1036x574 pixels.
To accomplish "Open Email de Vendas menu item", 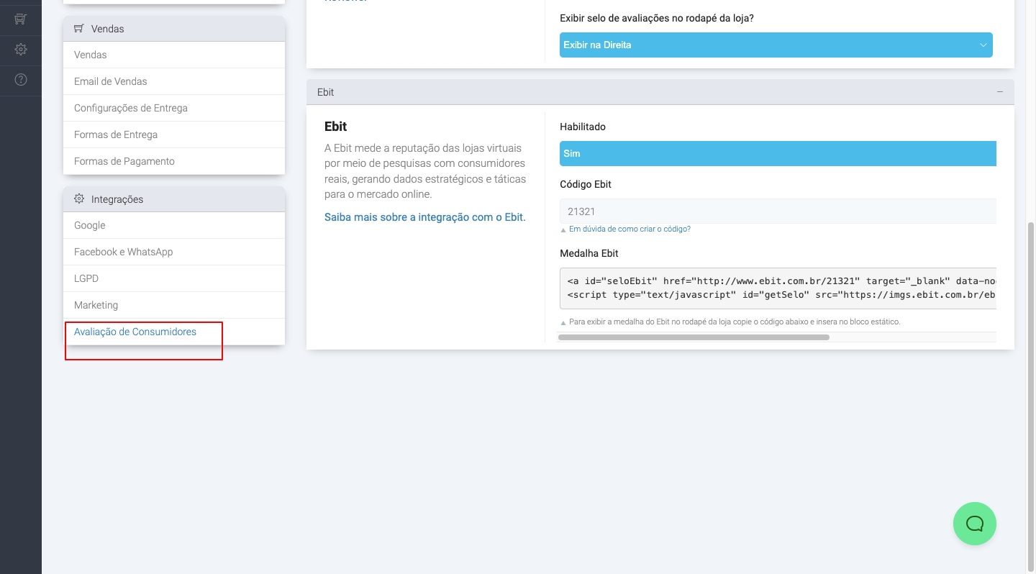I will pos(111,81).
